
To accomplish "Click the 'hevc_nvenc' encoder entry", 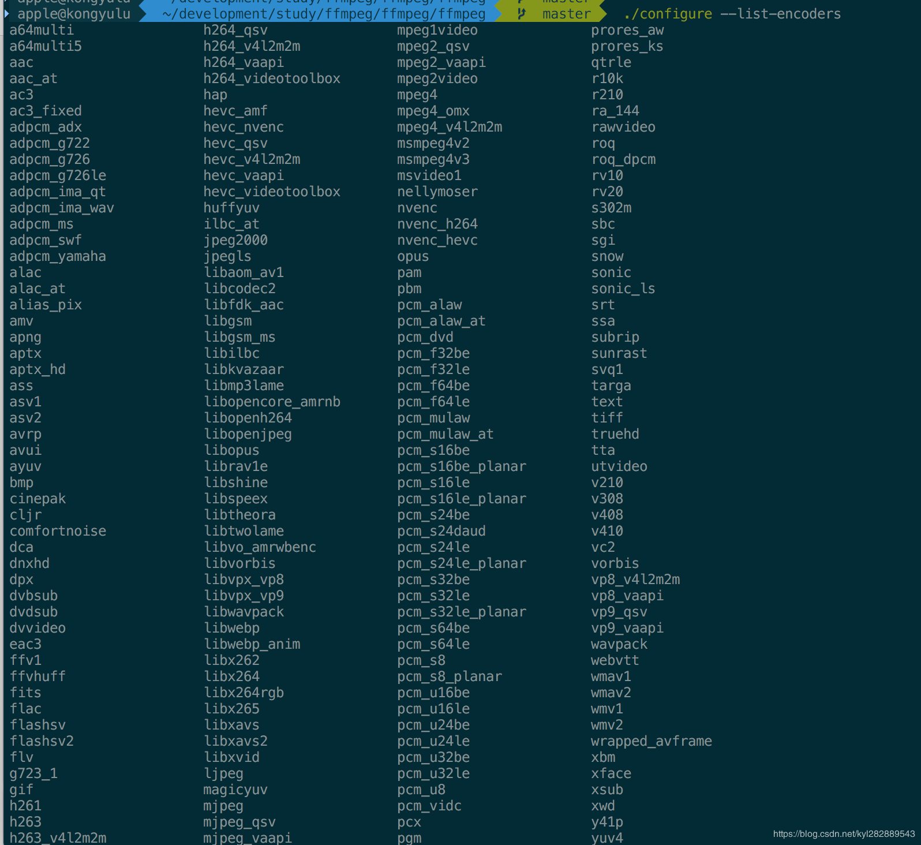I will click(x=244, y=127).
